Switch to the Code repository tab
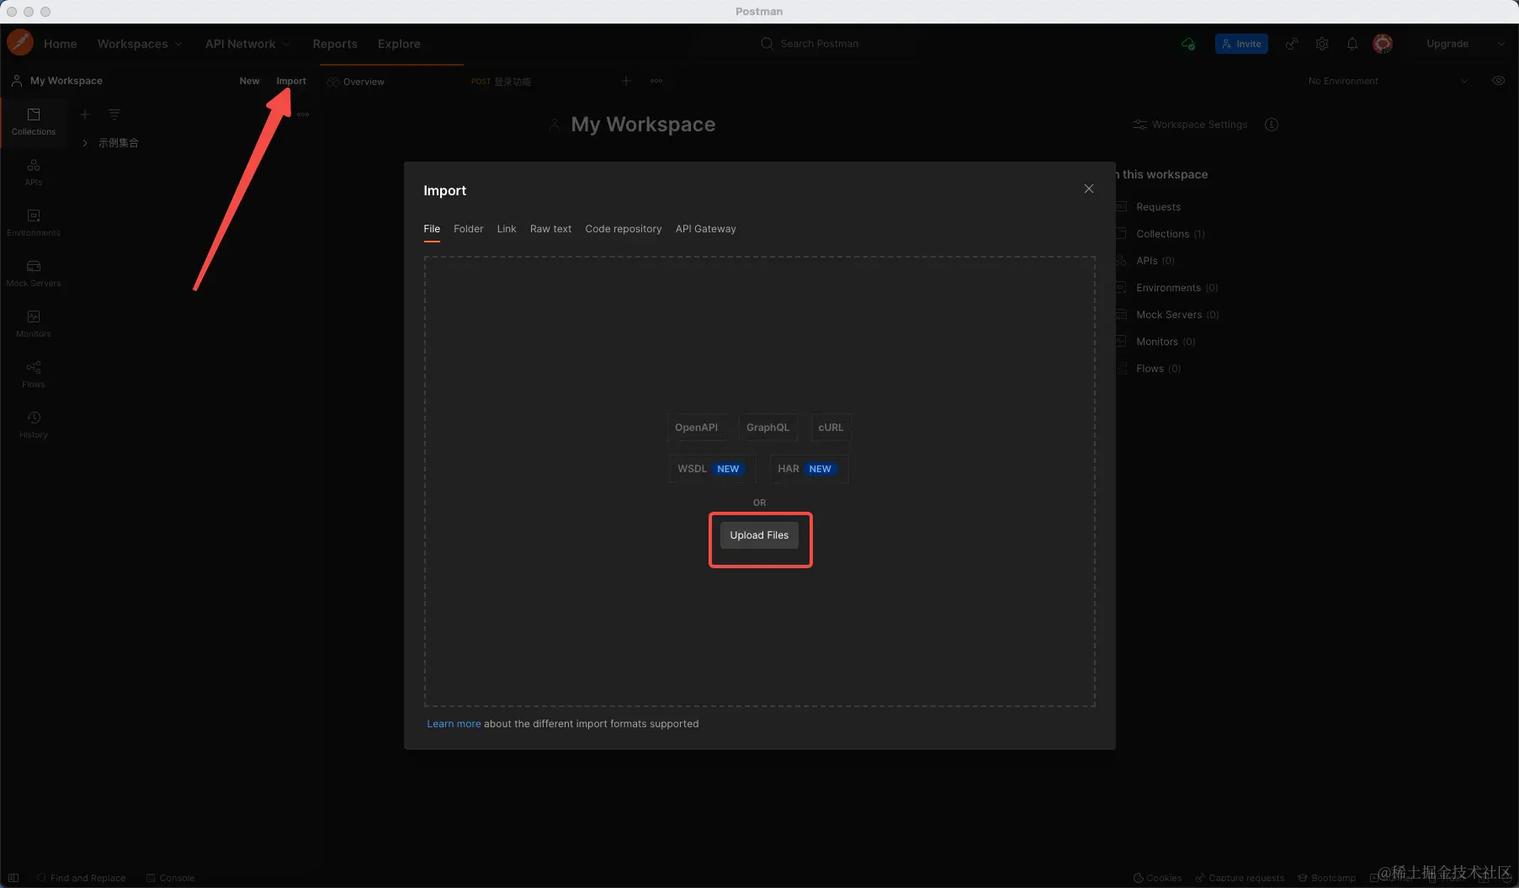Screen dimensions: 1519x888 [624, 229]
